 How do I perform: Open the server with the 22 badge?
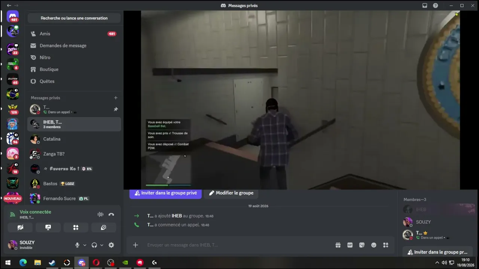(x=13, y=49)
